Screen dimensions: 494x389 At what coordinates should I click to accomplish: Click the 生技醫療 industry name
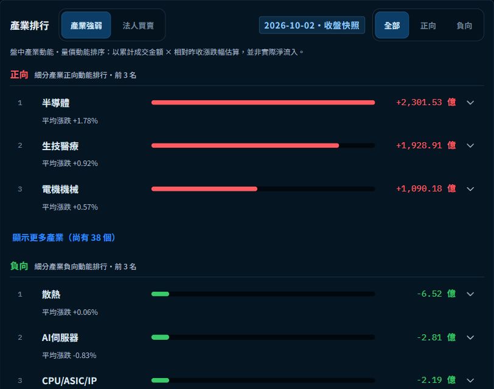(x=60, y=146)
